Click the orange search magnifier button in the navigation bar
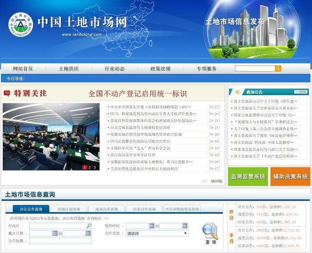This screenshot has height=253, width=312. point(278,68)
